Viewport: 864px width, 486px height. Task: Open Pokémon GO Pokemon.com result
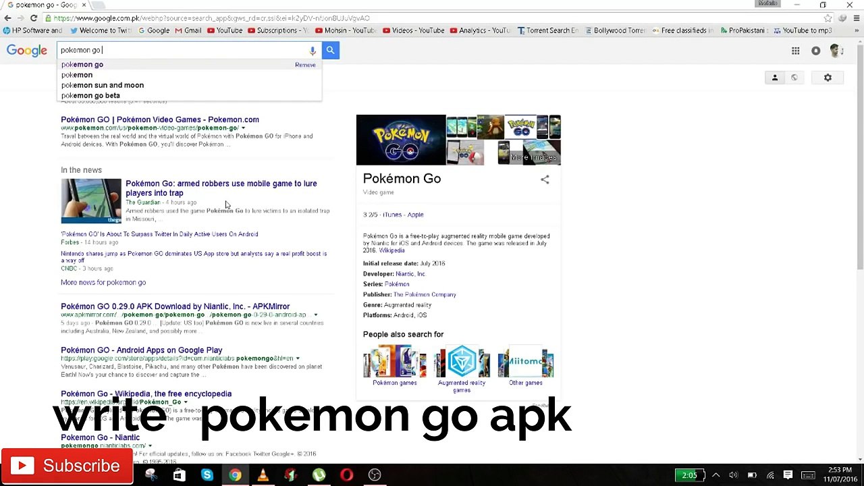[x=160, y=119]
